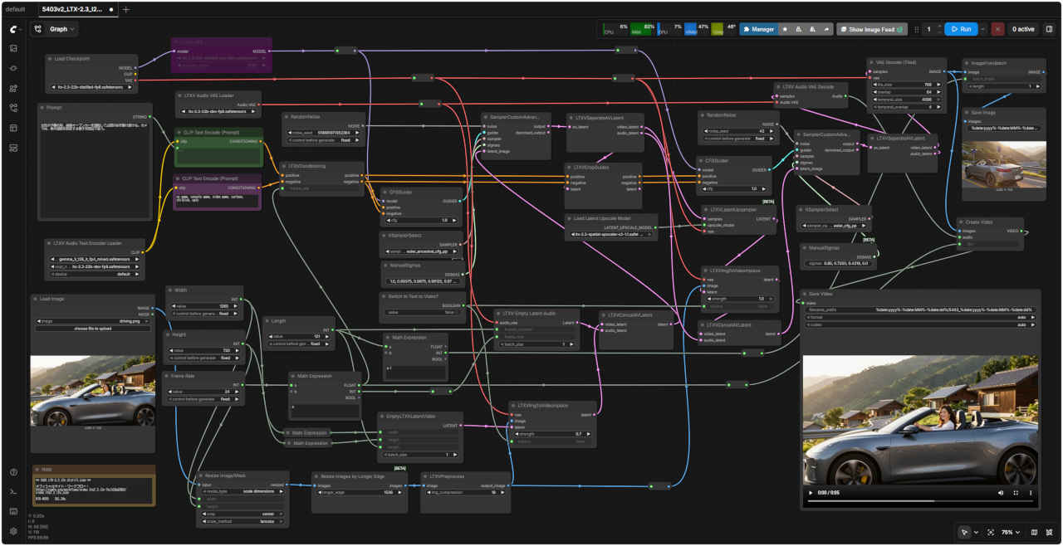Enter fullscreen on the Save Video player
This screenshot has height=546, width=1063.
(1015, 493)
